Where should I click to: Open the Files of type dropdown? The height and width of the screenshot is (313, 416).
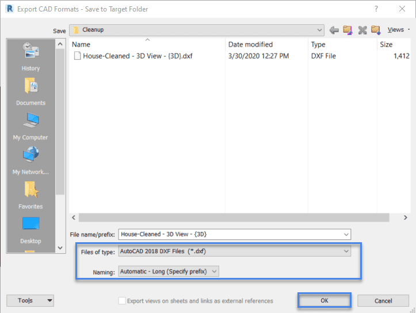coord(235,251)
